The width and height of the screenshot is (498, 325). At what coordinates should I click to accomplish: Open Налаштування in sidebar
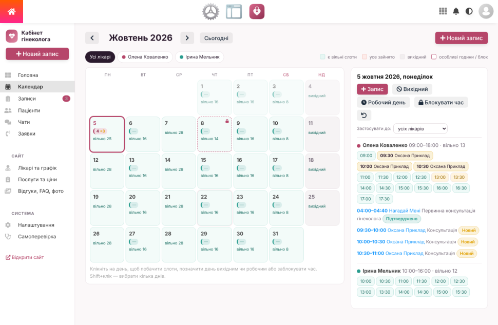click(37, 225)
